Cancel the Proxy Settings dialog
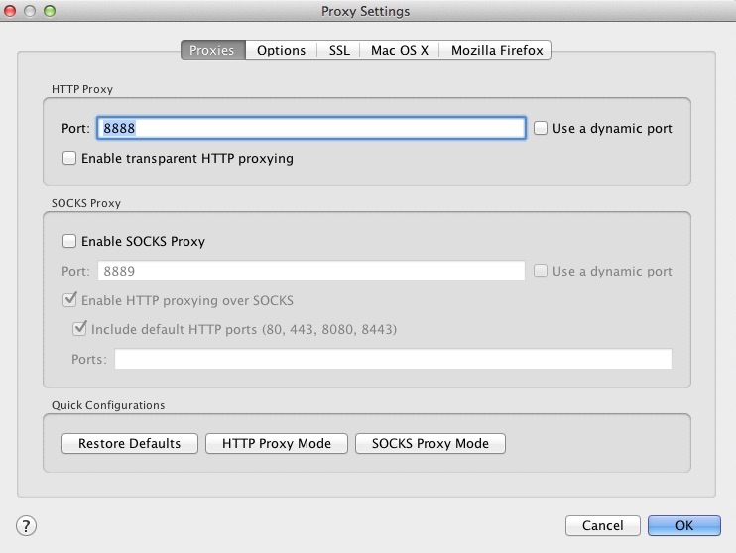This screenshot has width=736, height=553. pos(602,525)
